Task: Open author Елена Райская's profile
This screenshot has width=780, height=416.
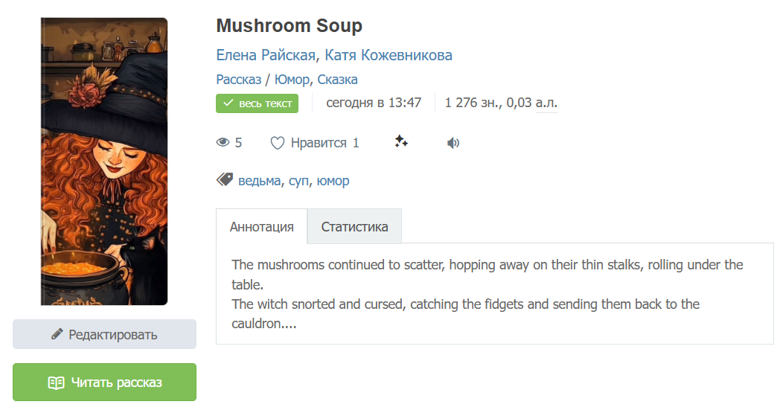Action: point(266,55)
